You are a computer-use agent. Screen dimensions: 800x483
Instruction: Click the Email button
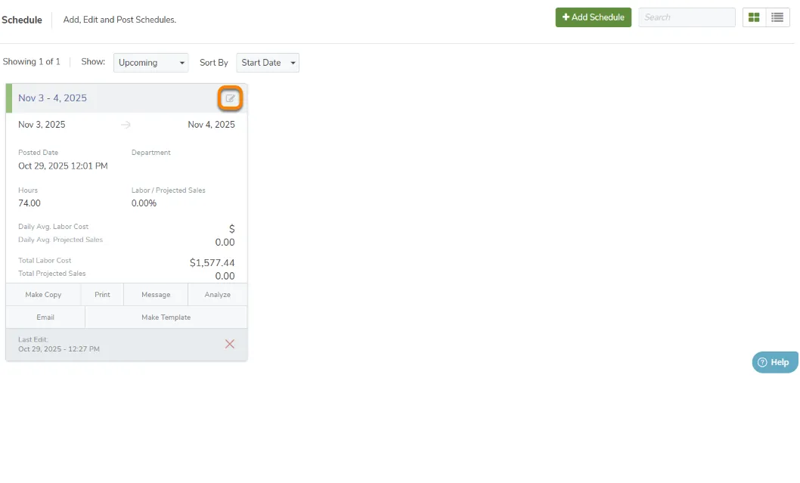[45, 317]
